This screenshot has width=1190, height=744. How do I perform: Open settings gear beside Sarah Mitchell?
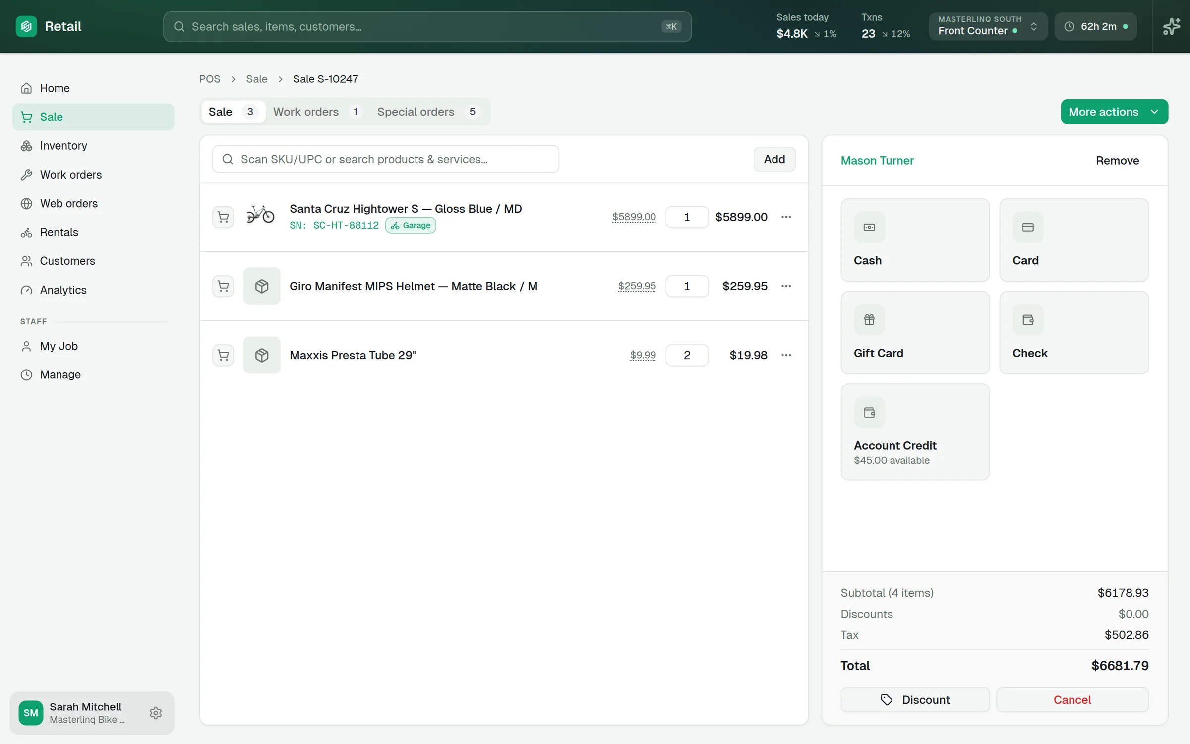click(x=156, y=713)
